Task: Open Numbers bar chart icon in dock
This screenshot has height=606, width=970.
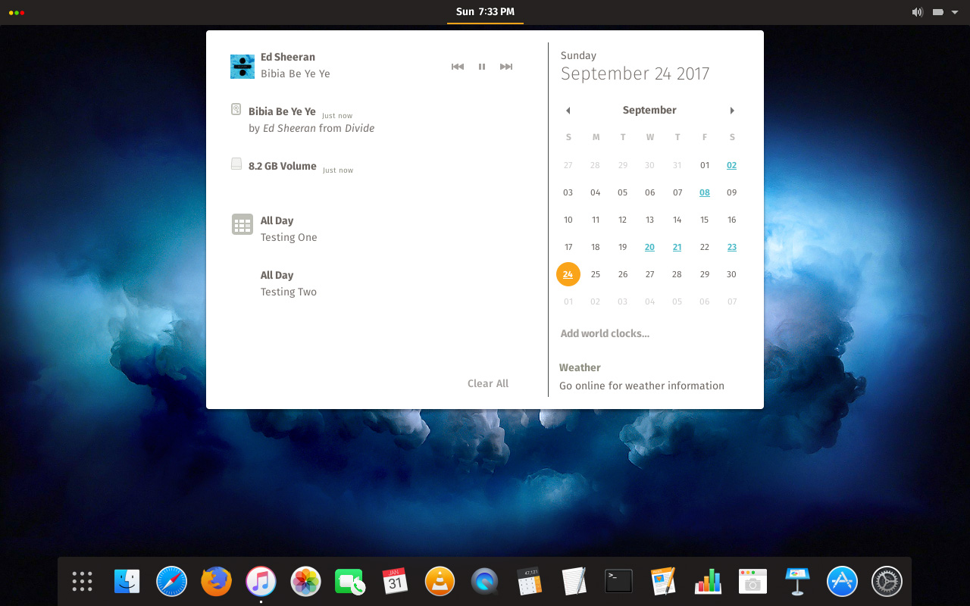Action: click(708, 582)
